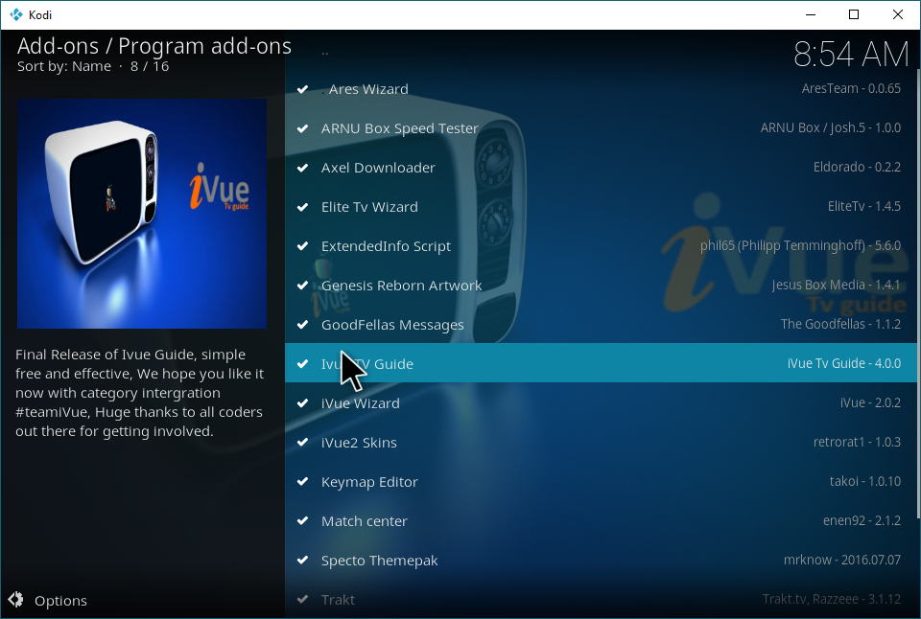This screenshot has width=921, height=619.
Task: Click the 8:54 AM clock
Action: tap(851, 55)
